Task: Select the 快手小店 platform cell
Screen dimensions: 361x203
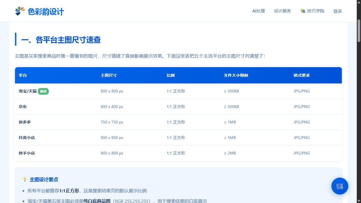Action: pyautogui.click(x=27, y=153)
